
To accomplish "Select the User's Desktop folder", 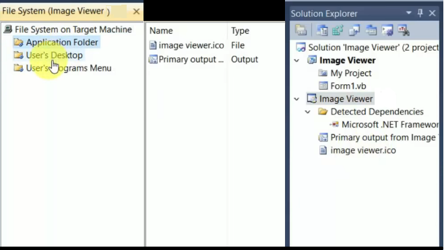I will click(55, 55).
